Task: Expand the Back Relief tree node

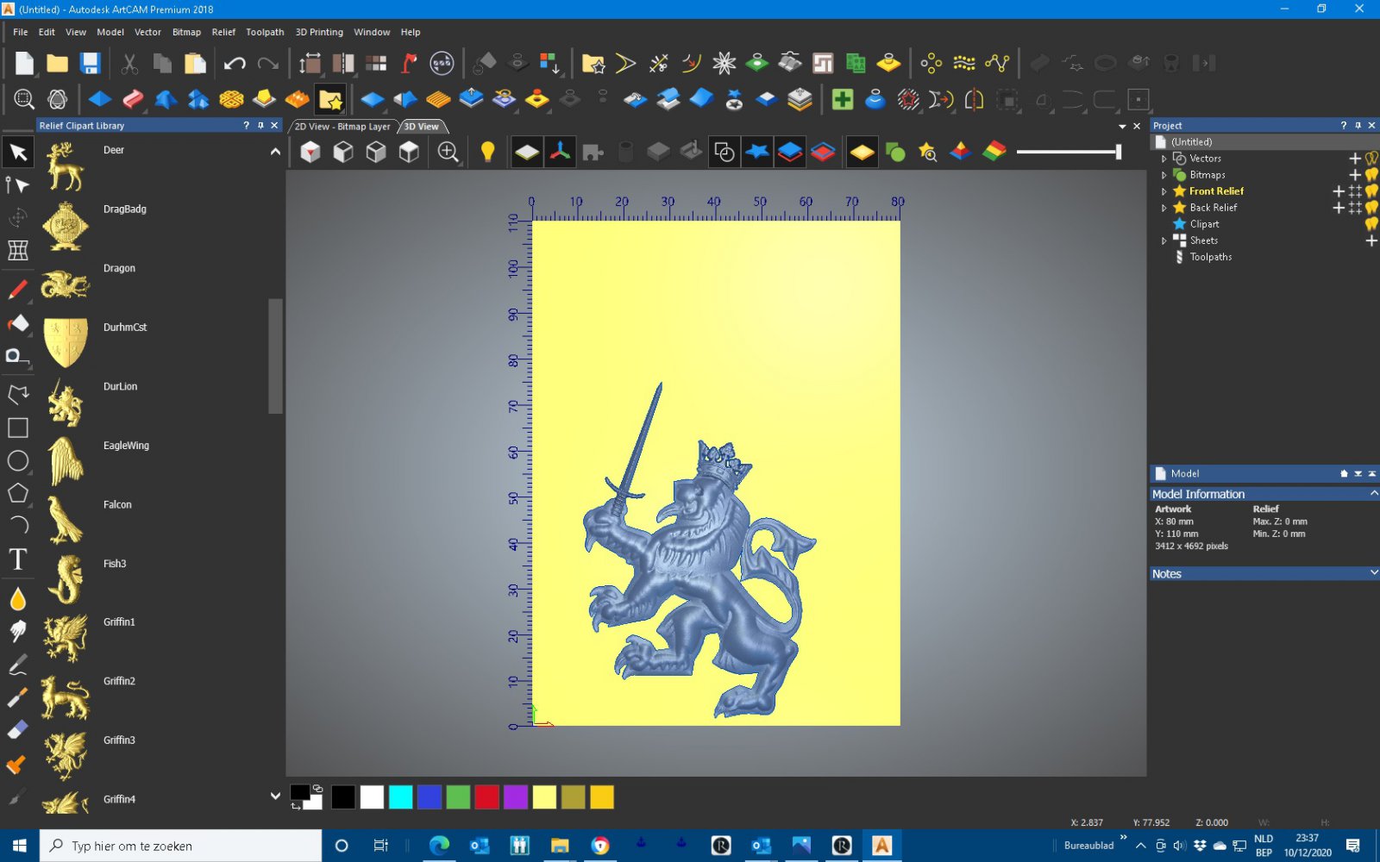Action: [1164, 208]
